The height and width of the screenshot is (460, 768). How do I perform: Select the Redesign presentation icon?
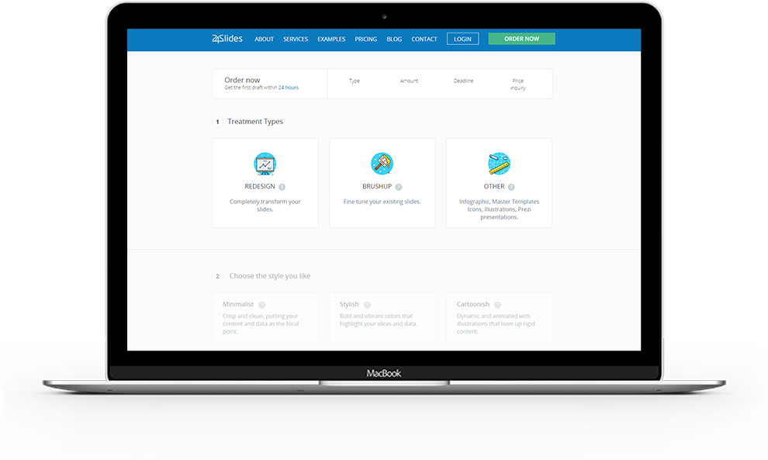265,164
